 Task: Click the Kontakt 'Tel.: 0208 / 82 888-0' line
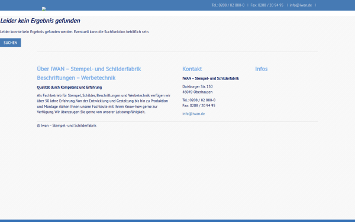[199, 100]
